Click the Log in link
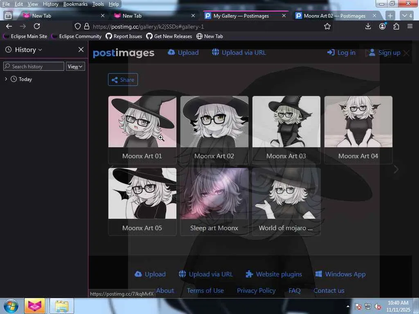 342,53
